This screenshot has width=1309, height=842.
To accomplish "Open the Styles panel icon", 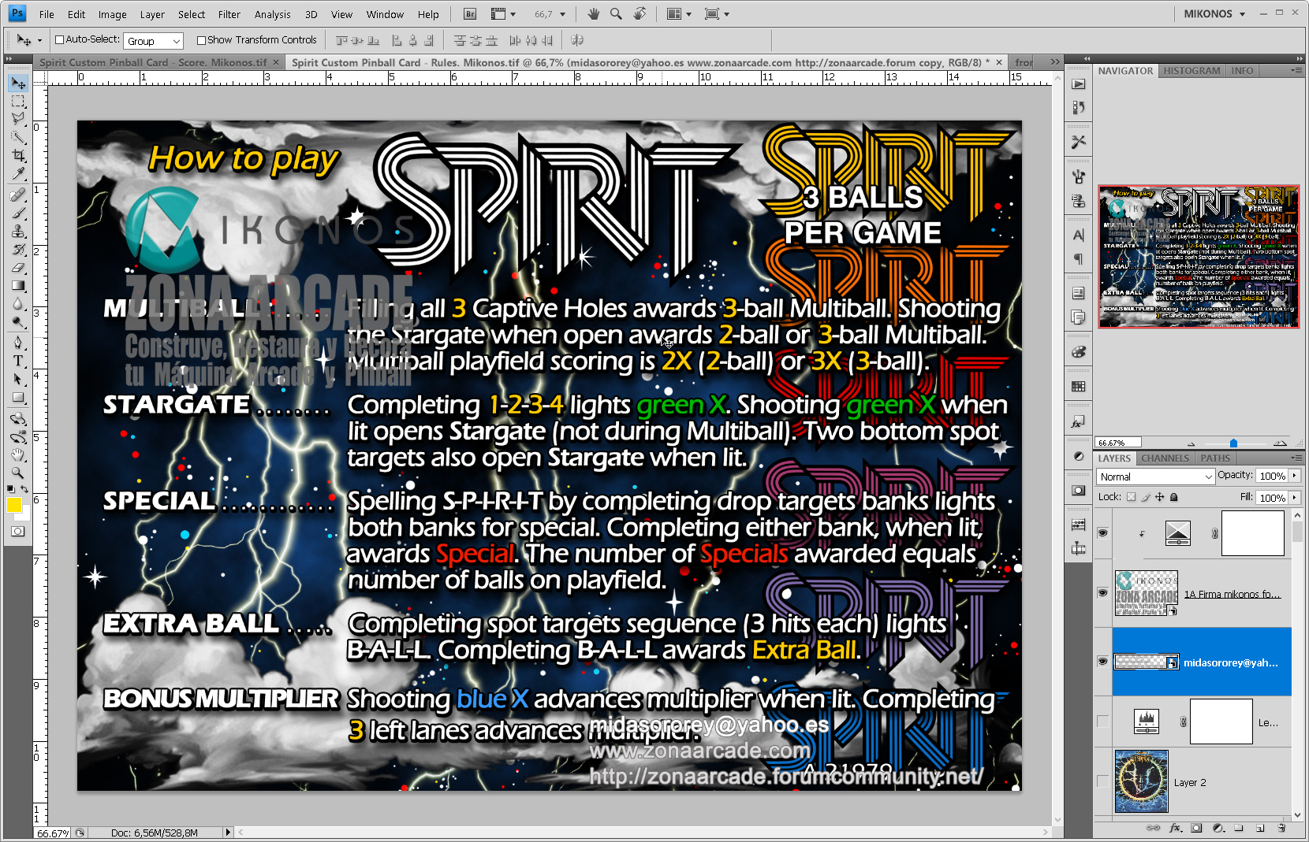I will point(1079,421).
